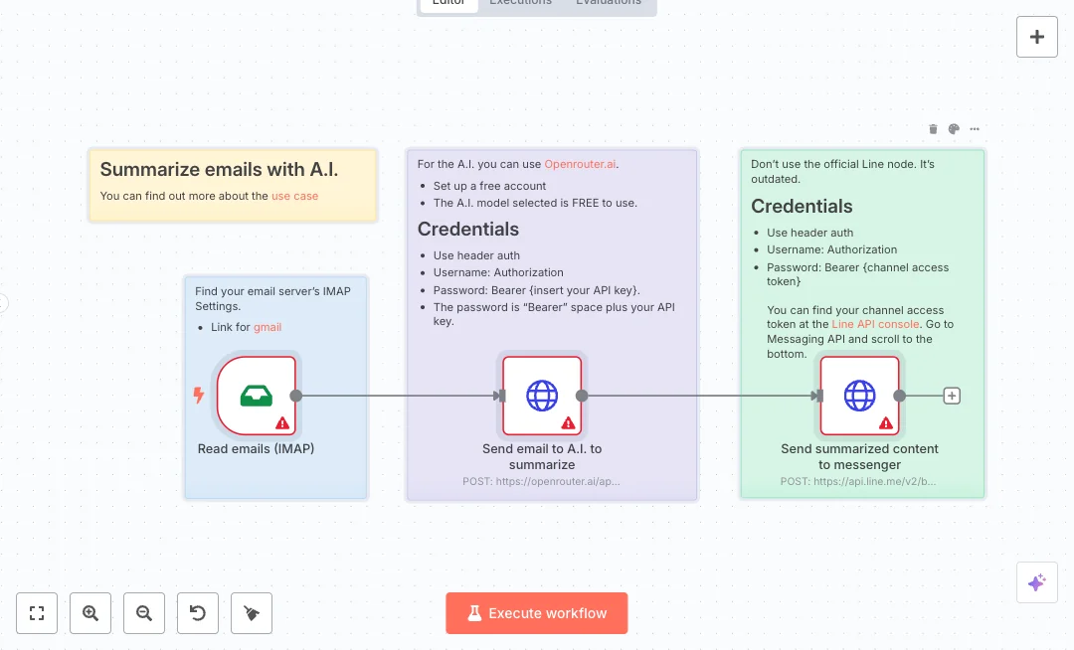
Task: Delete the green sticky note via trash icon
Action: click(933, 129)
